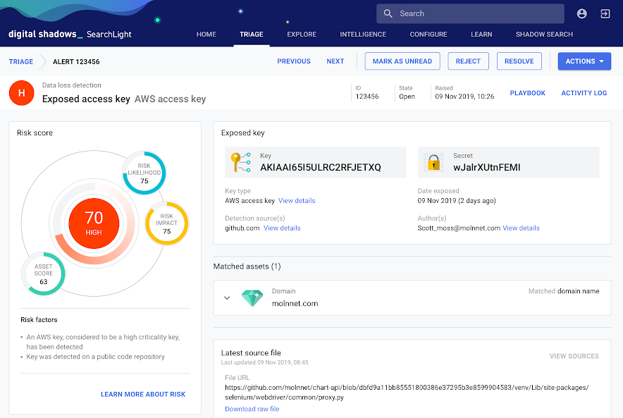This screenshot has width=623, height=418.
Task: Reject this alert
Action: (468, 61)
